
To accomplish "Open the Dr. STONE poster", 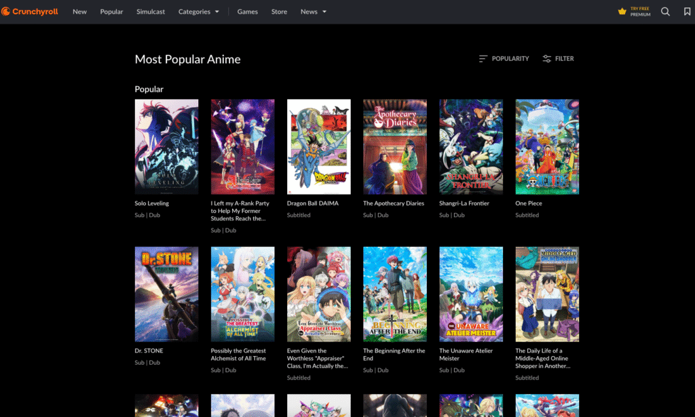I will [167, 294].
